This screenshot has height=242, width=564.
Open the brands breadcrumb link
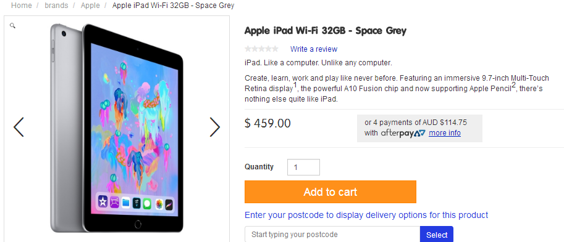56,6
